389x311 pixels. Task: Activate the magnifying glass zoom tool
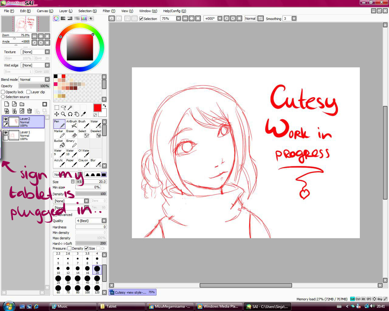point(63,114)
